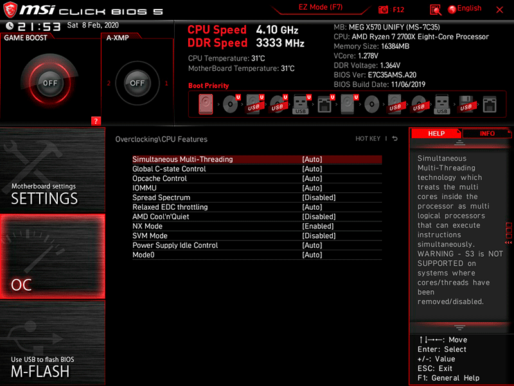Image resolution: width=514 pixels, height=386 pixels.
Task: Switch to the HELP tab
Action: (436, 133)
